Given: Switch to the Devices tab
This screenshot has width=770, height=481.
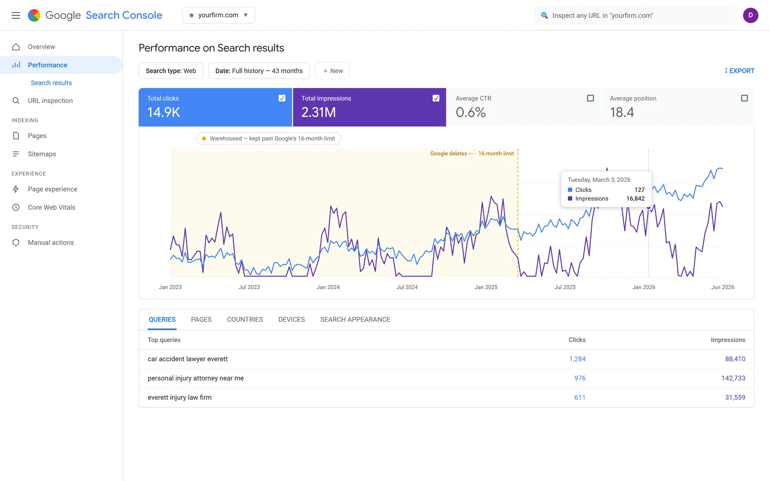Looking at the screenshot, I should [x=292, y=319].
